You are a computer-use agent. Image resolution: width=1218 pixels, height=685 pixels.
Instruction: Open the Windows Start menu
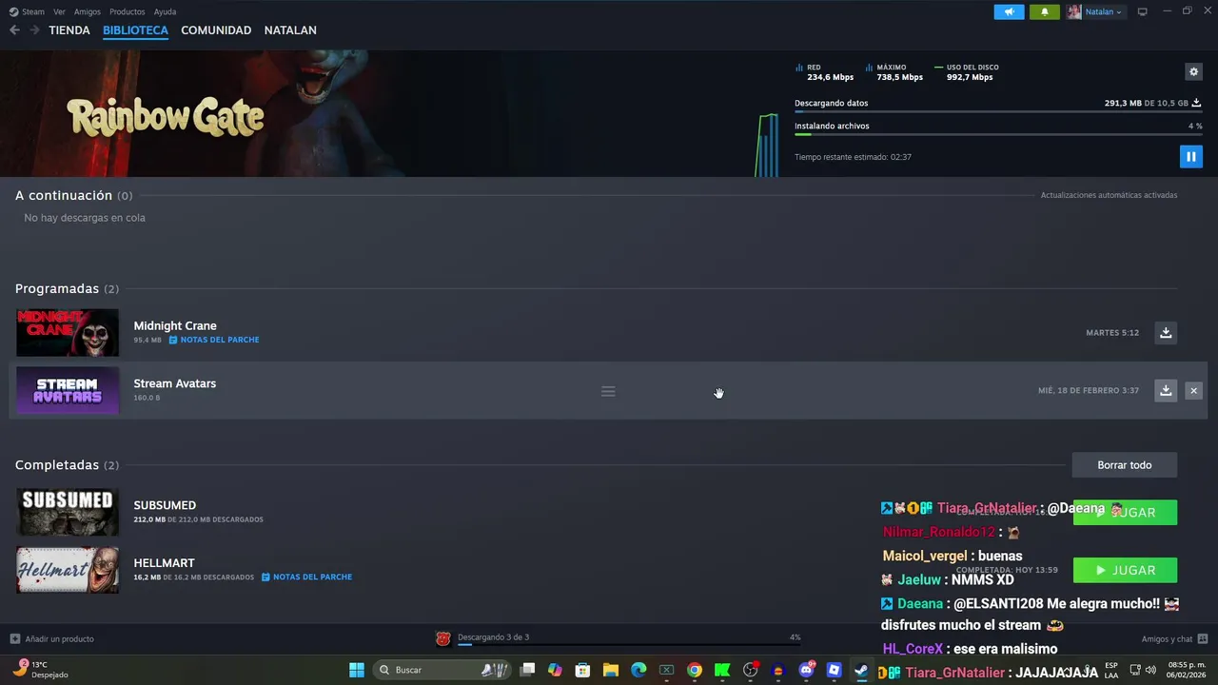[357, 670]
